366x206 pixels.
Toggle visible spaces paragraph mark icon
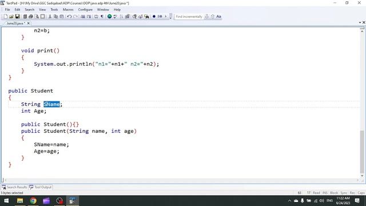point(102,17)
